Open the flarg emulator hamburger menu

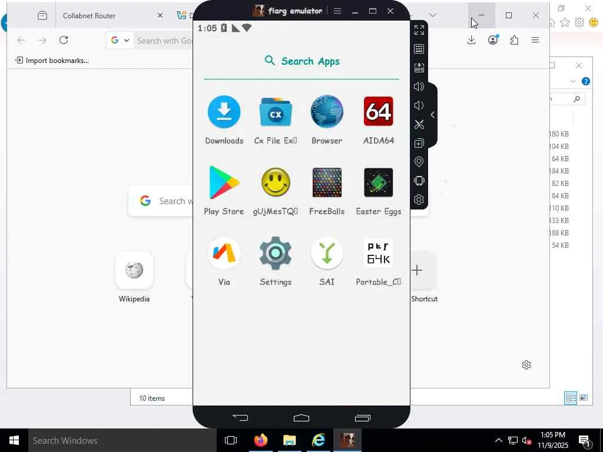(337, 11)
